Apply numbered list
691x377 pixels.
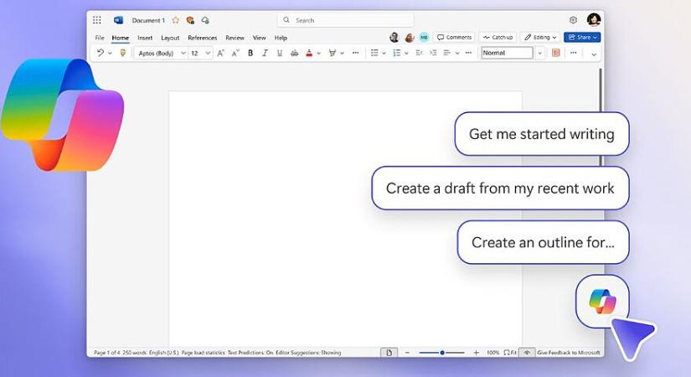pyautogui.click(x=397, y=53)
